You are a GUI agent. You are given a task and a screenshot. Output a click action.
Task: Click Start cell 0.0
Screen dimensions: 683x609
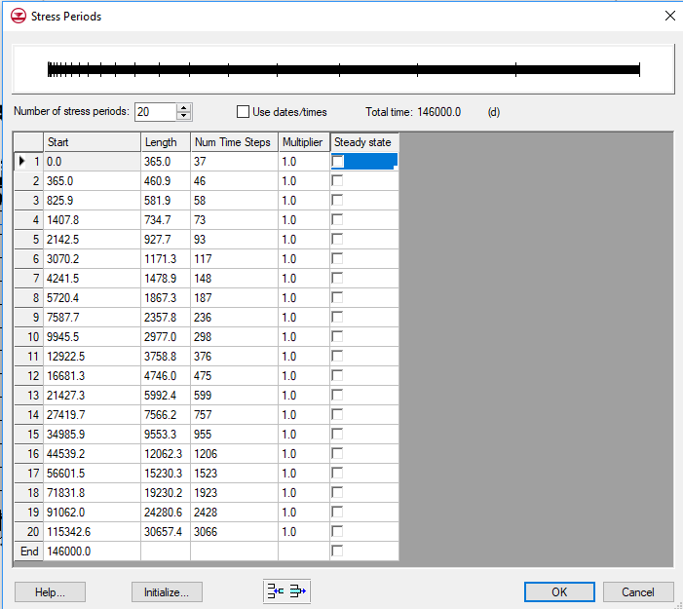[x=92, y=161]
